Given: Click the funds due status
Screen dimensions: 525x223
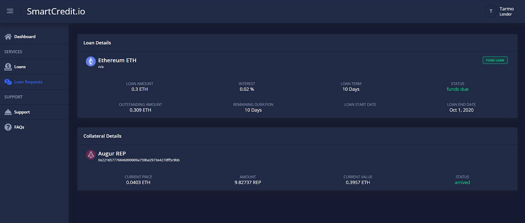Looking at the screenshot, I should pyautogui.click(x=458, y=89).
